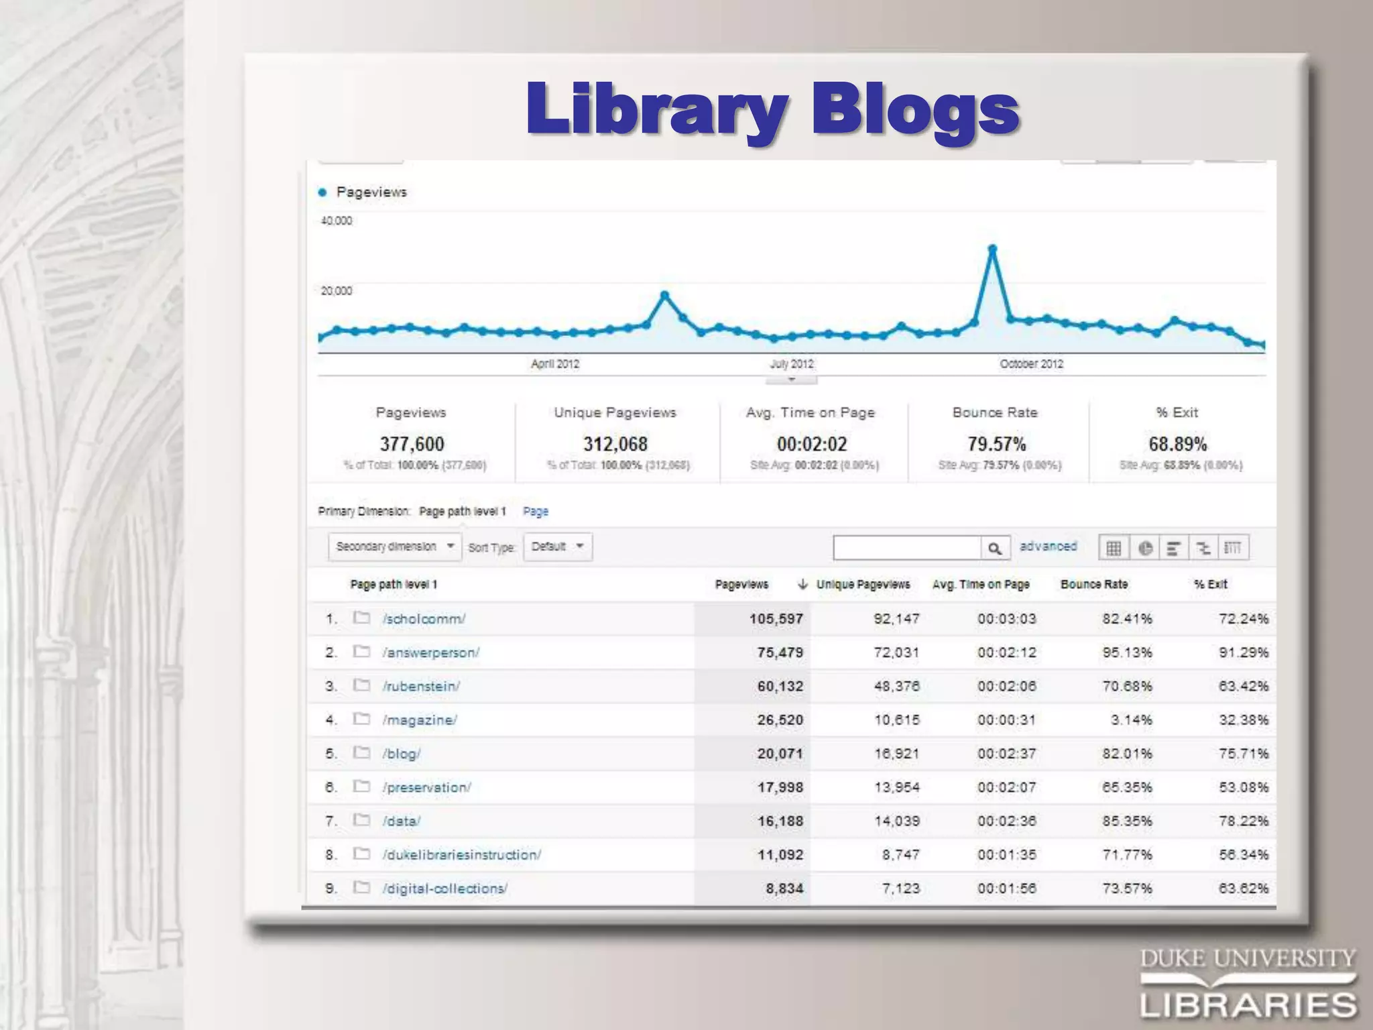Click the October 2012 axis label
Screen dimensions: 1373x1030
click(x=1031, y=363)
